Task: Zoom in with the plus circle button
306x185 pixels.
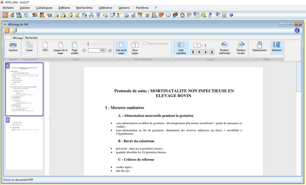Action: [x=110, y=50]
